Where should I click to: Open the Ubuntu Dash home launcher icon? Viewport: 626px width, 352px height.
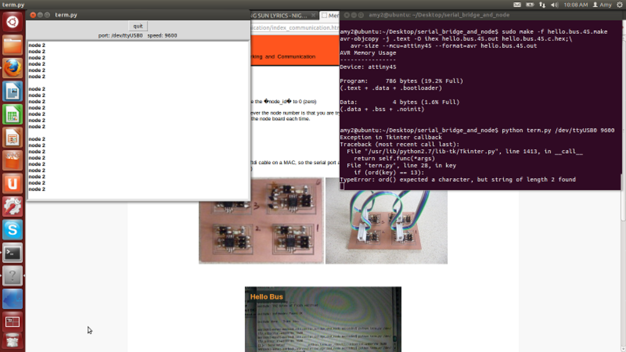[x=13, y=21]
